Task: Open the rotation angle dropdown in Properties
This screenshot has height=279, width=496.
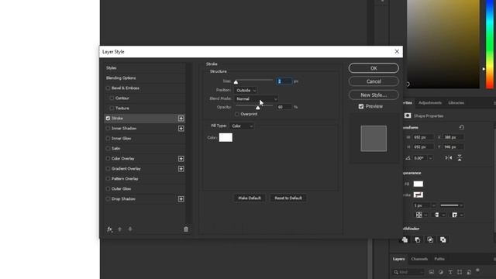Action: tap(430, 158)
